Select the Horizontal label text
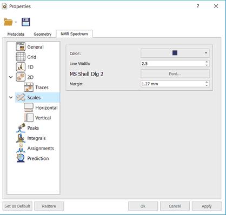 [x=46, y=107]
